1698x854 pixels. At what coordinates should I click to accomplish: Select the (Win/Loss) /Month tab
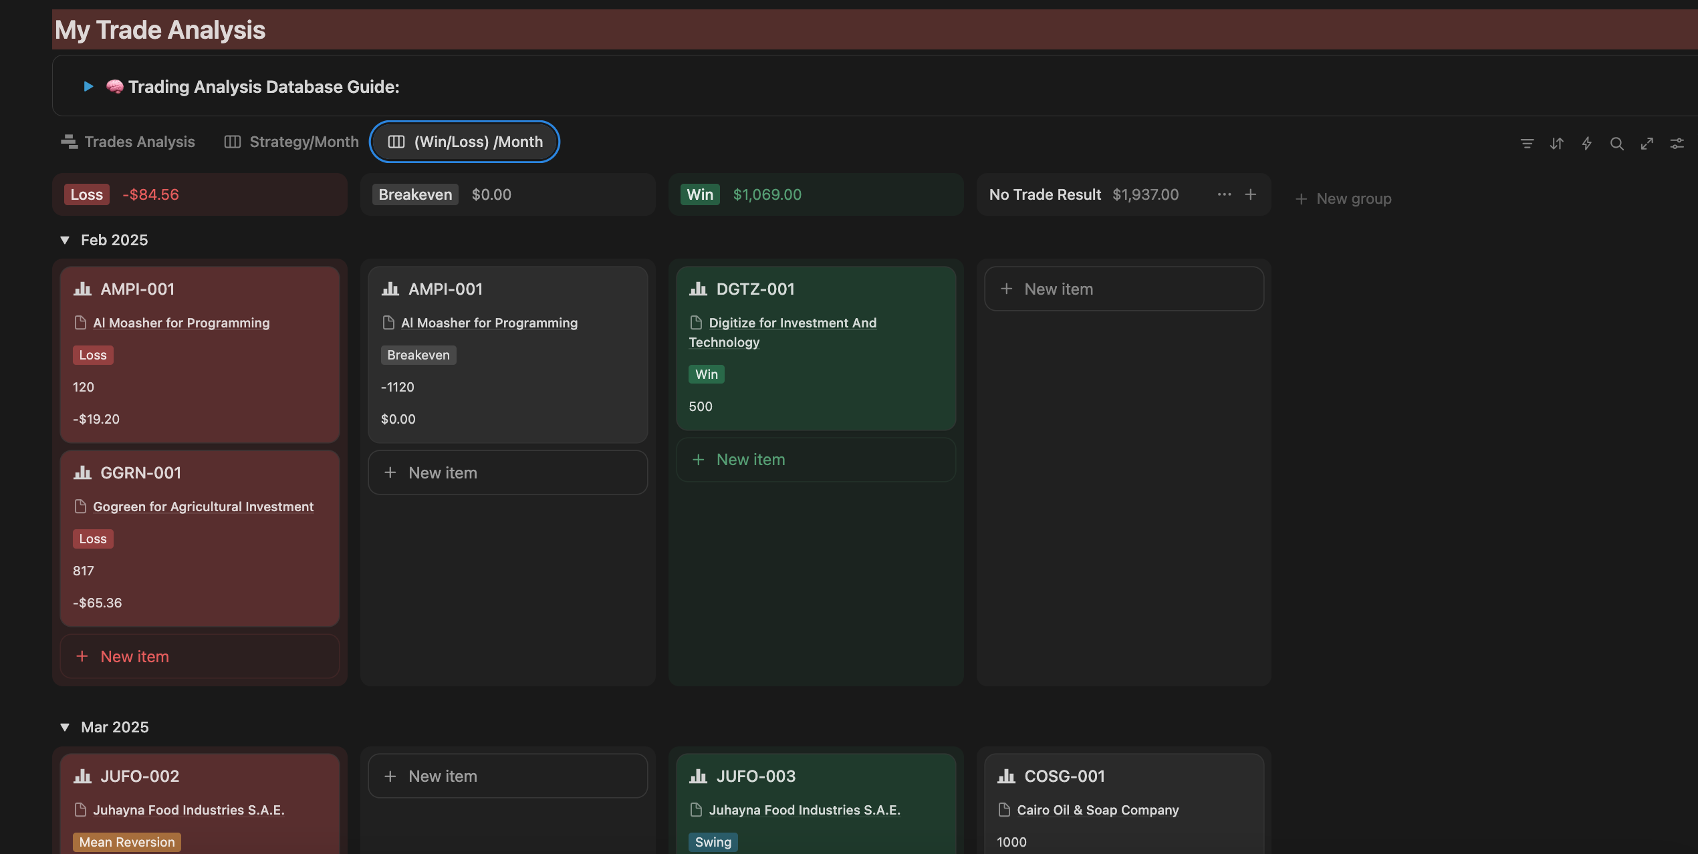[x=465, y=142]
